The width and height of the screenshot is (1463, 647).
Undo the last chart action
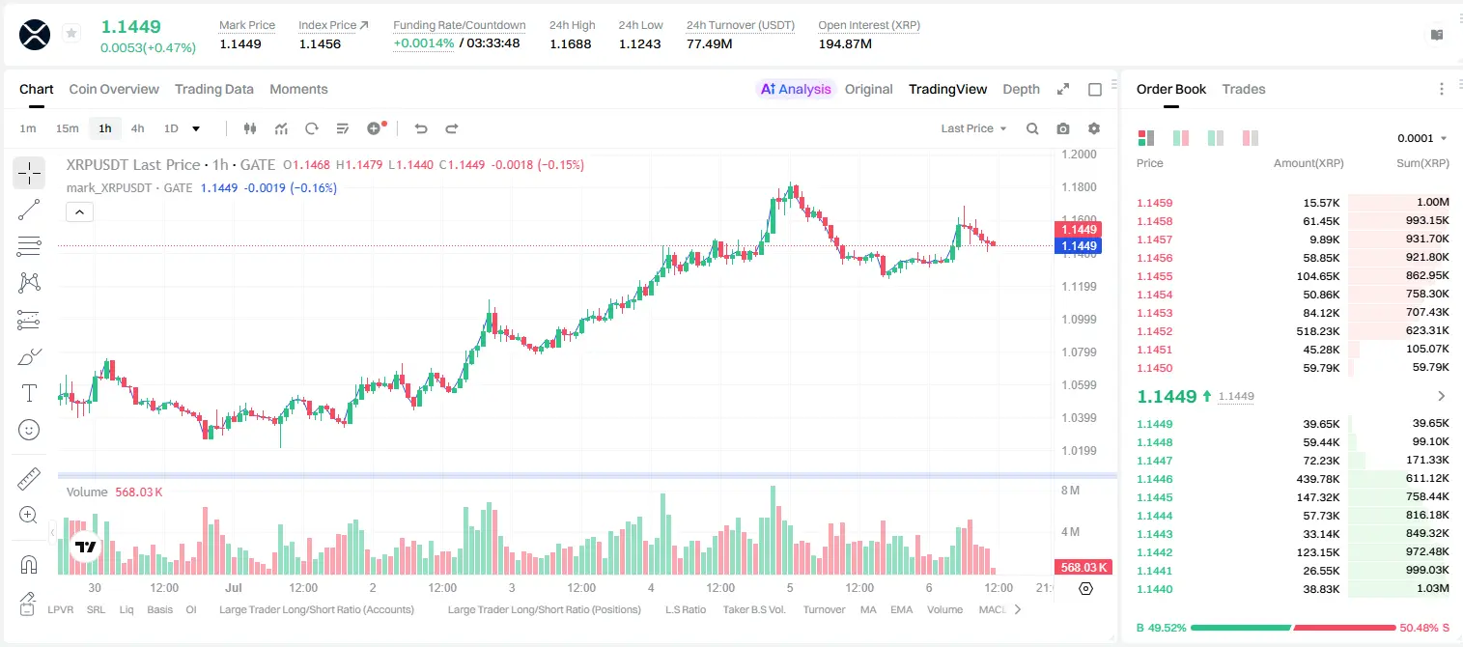point(420,128)
